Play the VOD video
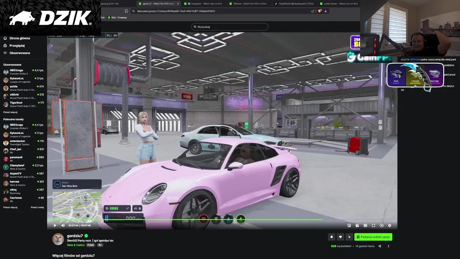This screenshot has width=460, height=259. (x=55, y=226)
